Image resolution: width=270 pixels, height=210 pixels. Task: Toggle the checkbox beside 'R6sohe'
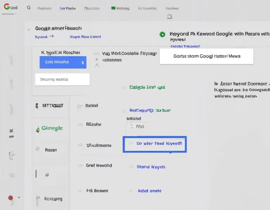80,125
